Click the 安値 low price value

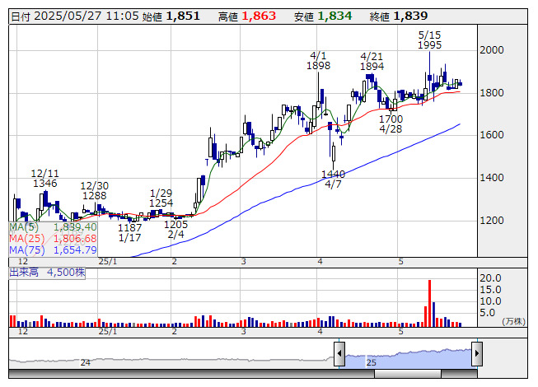(334, 16)
